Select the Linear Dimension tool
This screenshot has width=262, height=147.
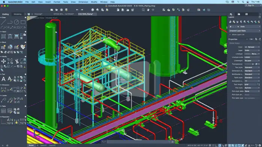point(3,90)
